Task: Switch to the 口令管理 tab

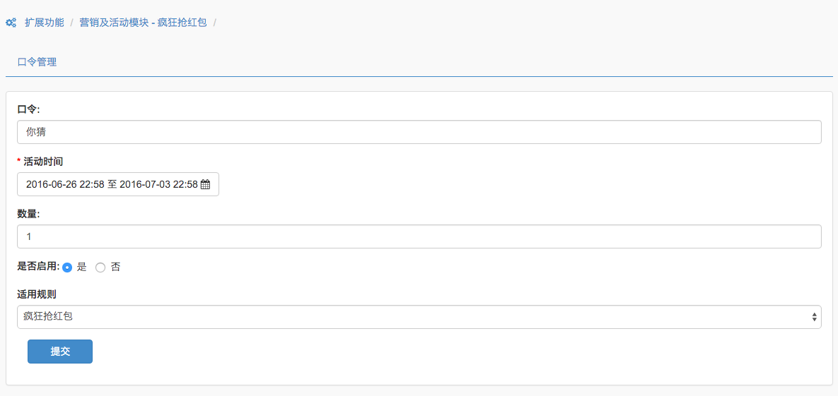Action: (x=37, y=62)
